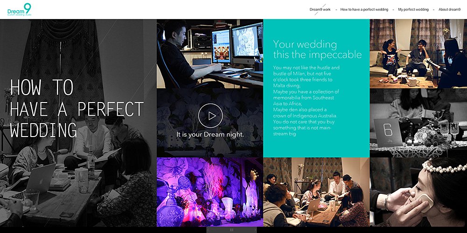
Task: Open the Dream9 work menu item
Action: [320, 9]
